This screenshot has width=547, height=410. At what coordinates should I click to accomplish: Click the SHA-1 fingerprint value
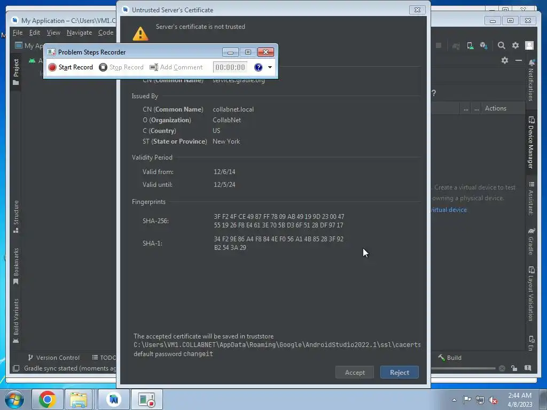[279, 243]
